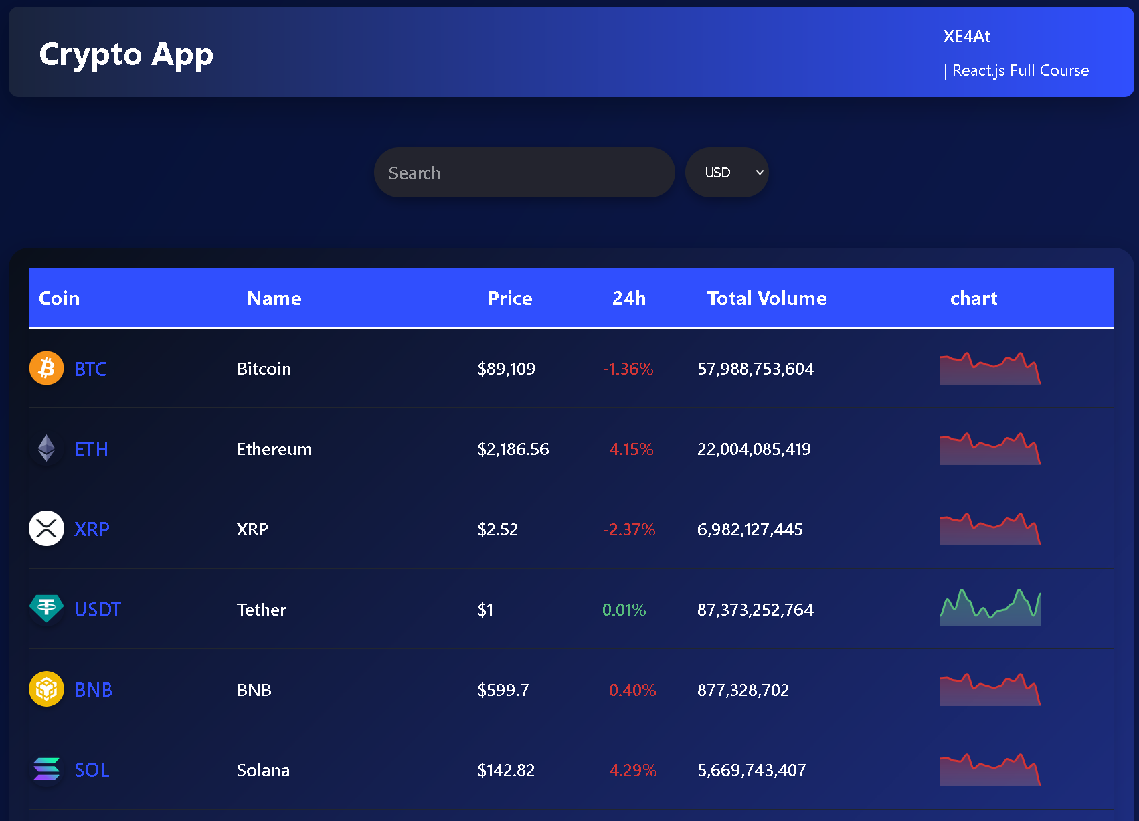Click the 0.01% change value
1139x821 pixels.
pyautogui.click(x=624, y=610)
